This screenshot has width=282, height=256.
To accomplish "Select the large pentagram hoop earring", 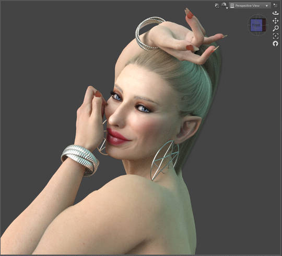I will pyautogui.click(x=165, y=160).
